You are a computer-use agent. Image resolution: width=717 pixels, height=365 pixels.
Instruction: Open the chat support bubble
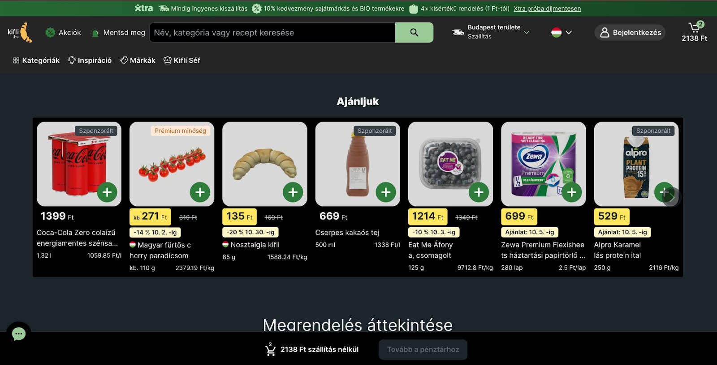[x=19, y=334]
